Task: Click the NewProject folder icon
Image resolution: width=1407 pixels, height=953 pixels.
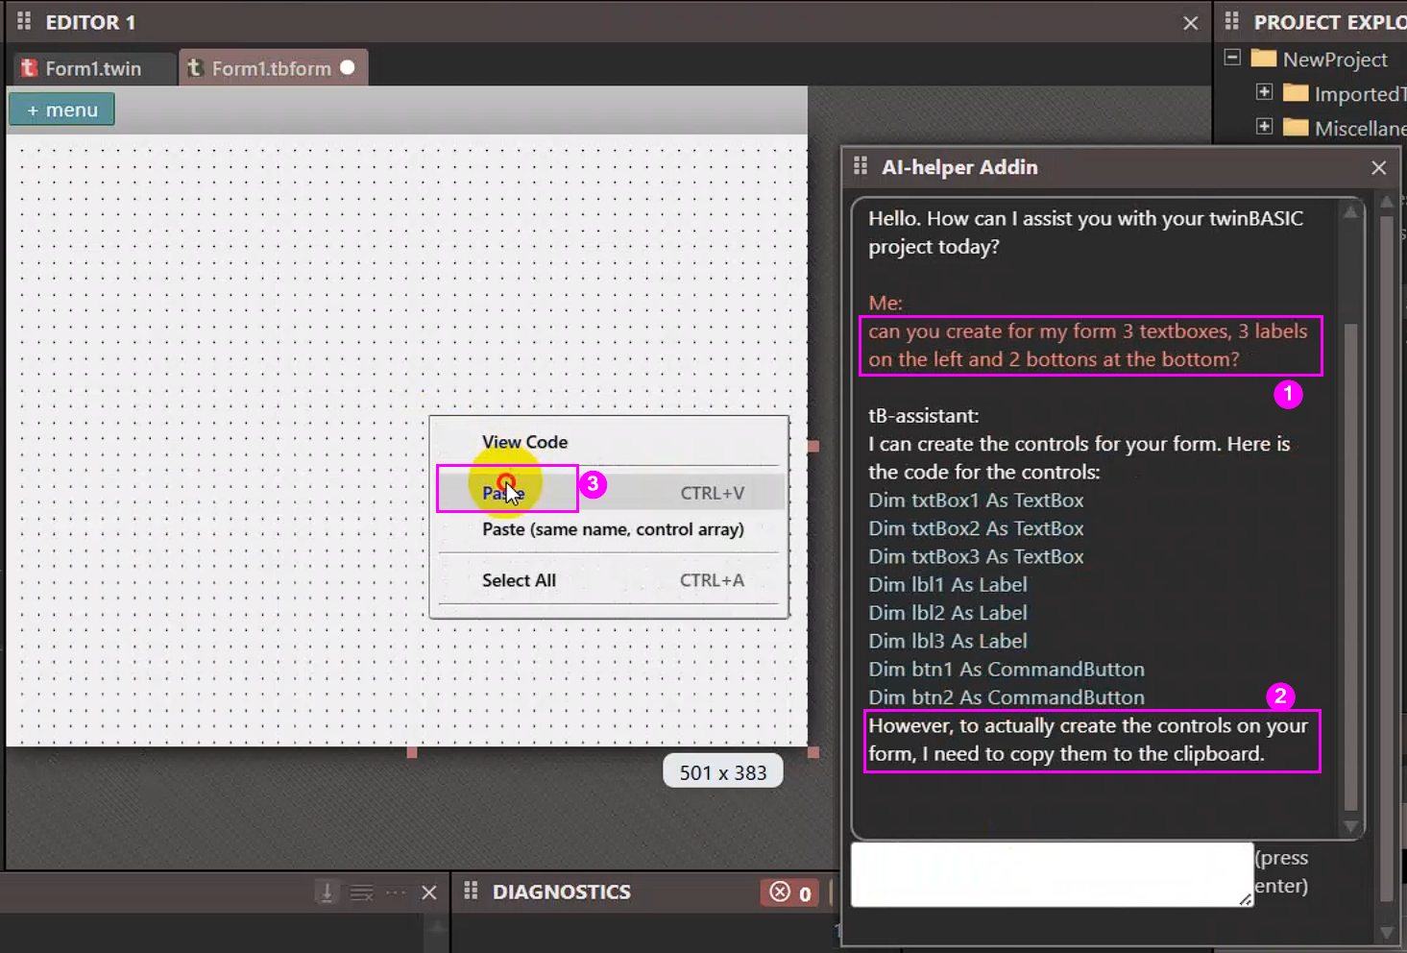Action: (1264, 59)
